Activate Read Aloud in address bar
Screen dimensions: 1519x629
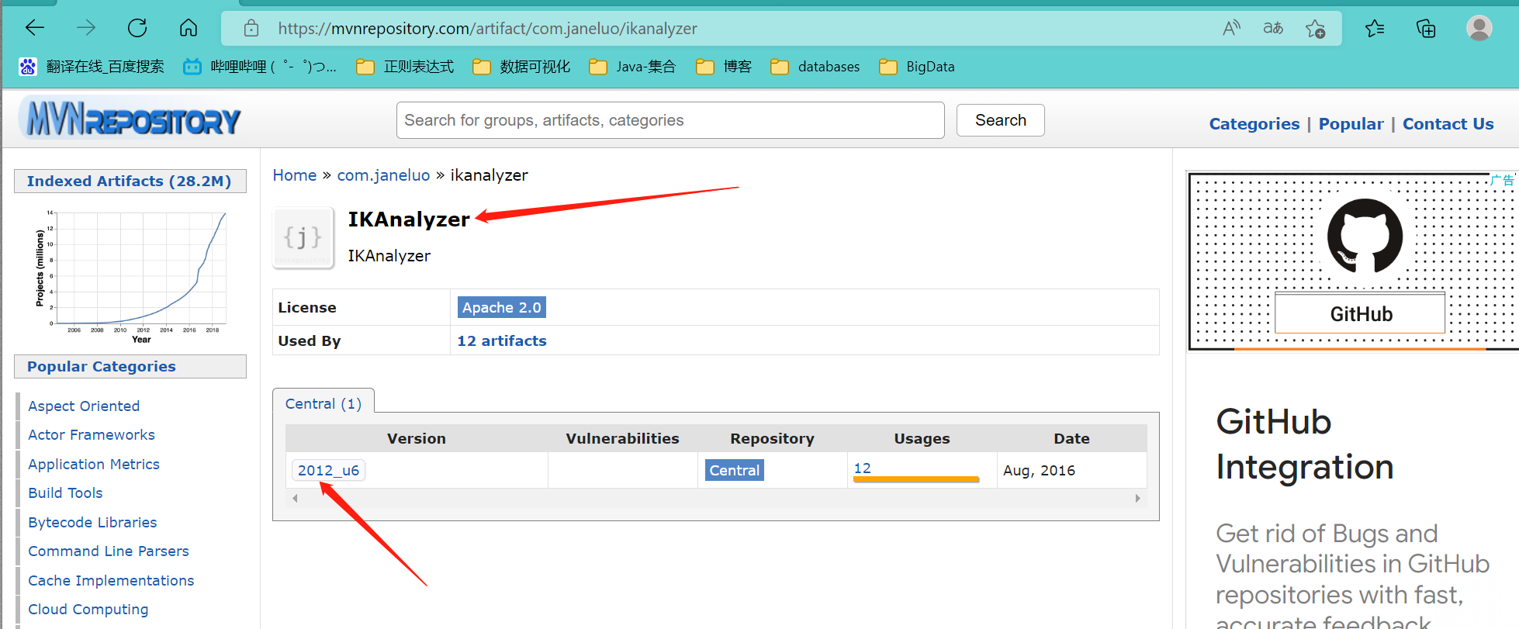[x=1231, y=29]
